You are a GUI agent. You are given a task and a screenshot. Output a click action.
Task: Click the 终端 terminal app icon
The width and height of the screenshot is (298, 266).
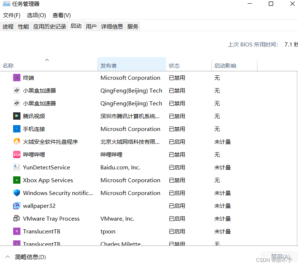click(x=17, y=78)
